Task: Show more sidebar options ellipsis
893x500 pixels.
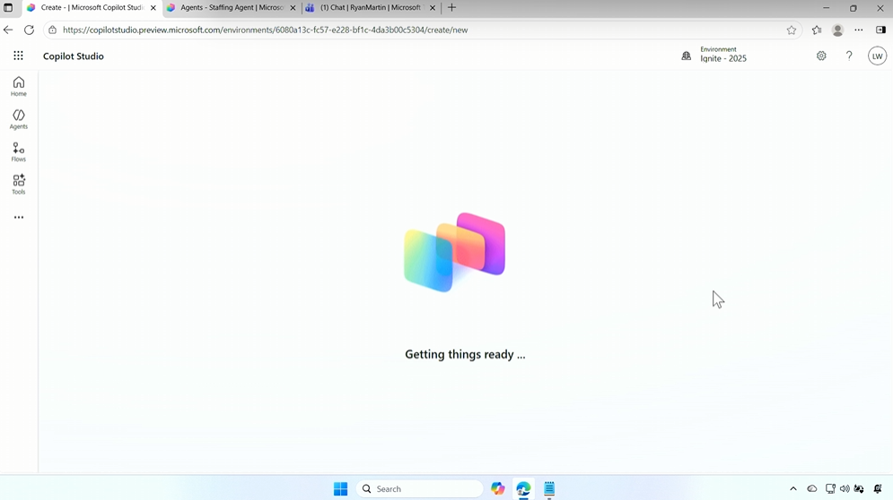Action: [x=19, y=217]
